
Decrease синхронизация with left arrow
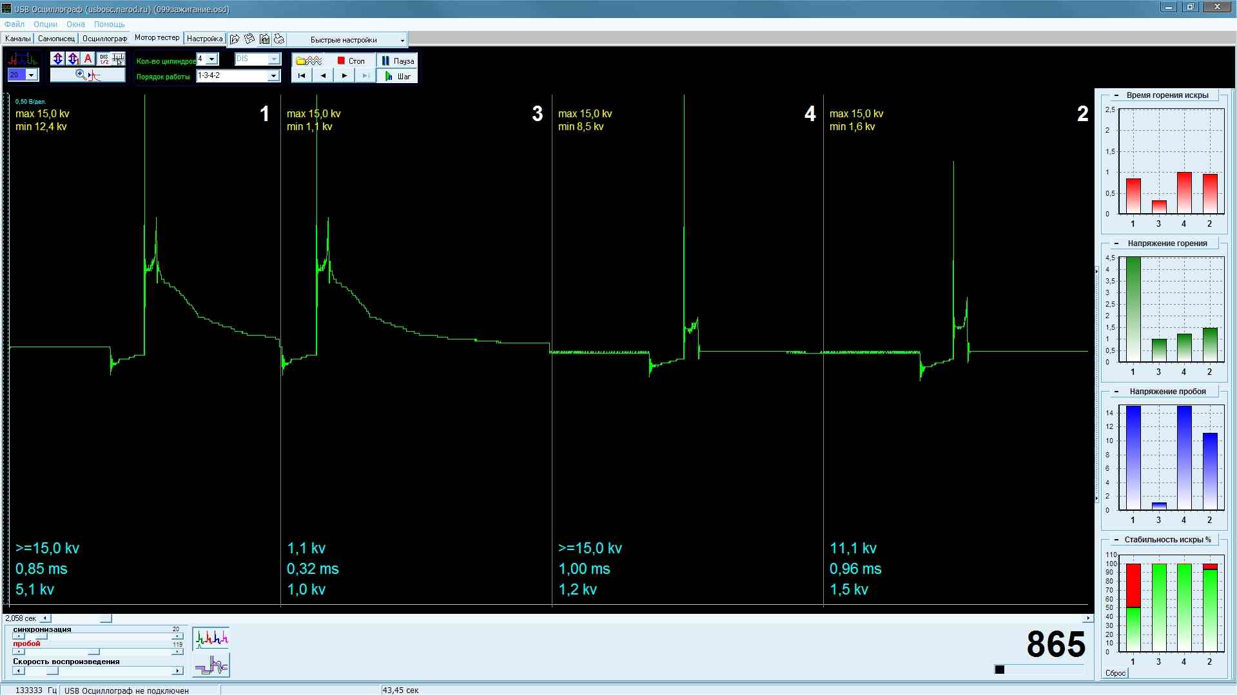click(18, 636)
